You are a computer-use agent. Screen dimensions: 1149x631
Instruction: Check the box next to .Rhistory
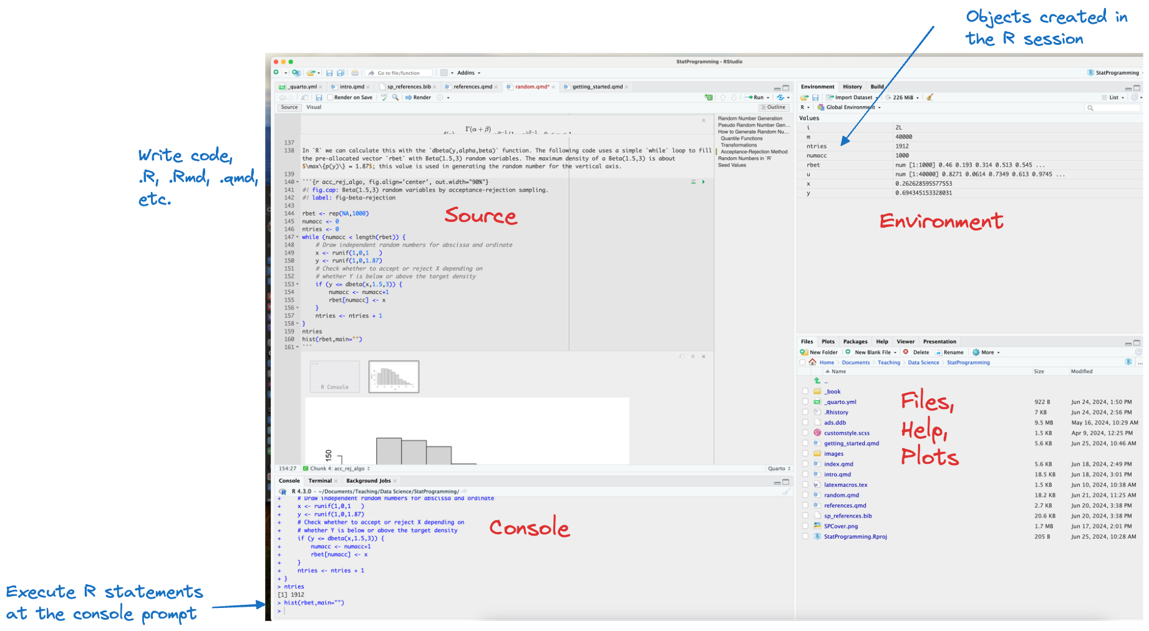[x=805, y=412]
